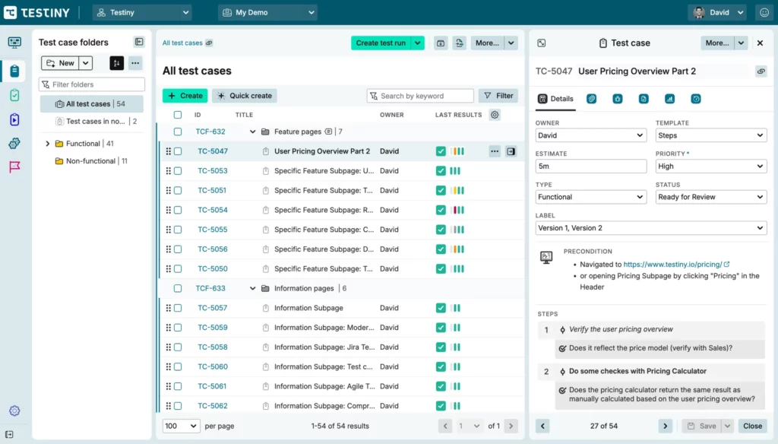Open the Filter button for test cases
Viewport: 778px width, 444px height.
click(x=498, y=95)
